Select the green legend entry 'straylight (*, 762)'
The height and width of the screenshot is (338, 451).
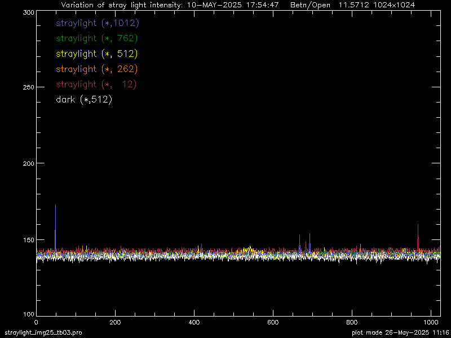coord(97,38)
